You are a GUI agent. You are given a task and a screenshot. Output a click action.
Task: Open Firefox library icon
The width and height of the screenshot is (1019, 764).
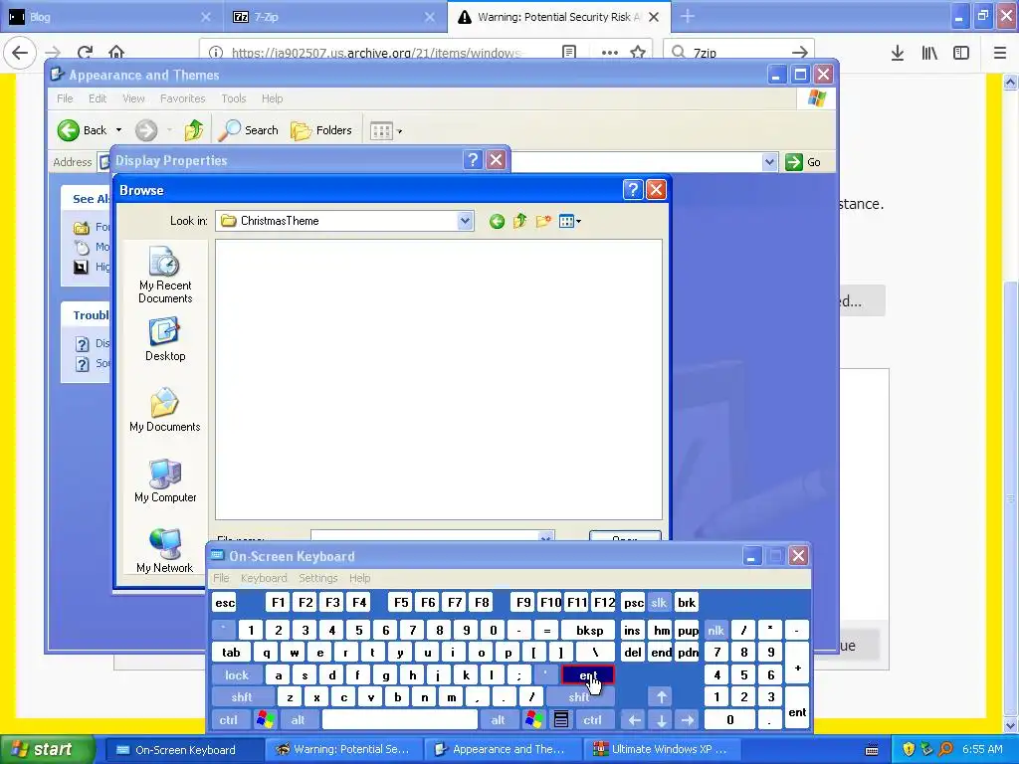point(929,54)
